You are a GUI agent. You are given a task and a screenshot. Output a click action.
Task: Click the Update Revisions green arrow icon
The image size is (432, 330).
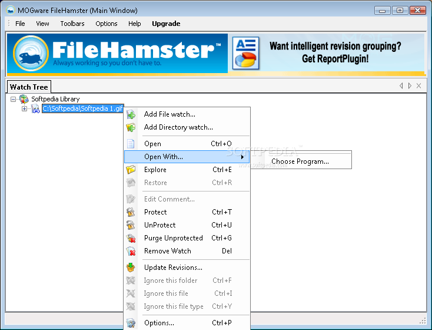pos(131,268)
